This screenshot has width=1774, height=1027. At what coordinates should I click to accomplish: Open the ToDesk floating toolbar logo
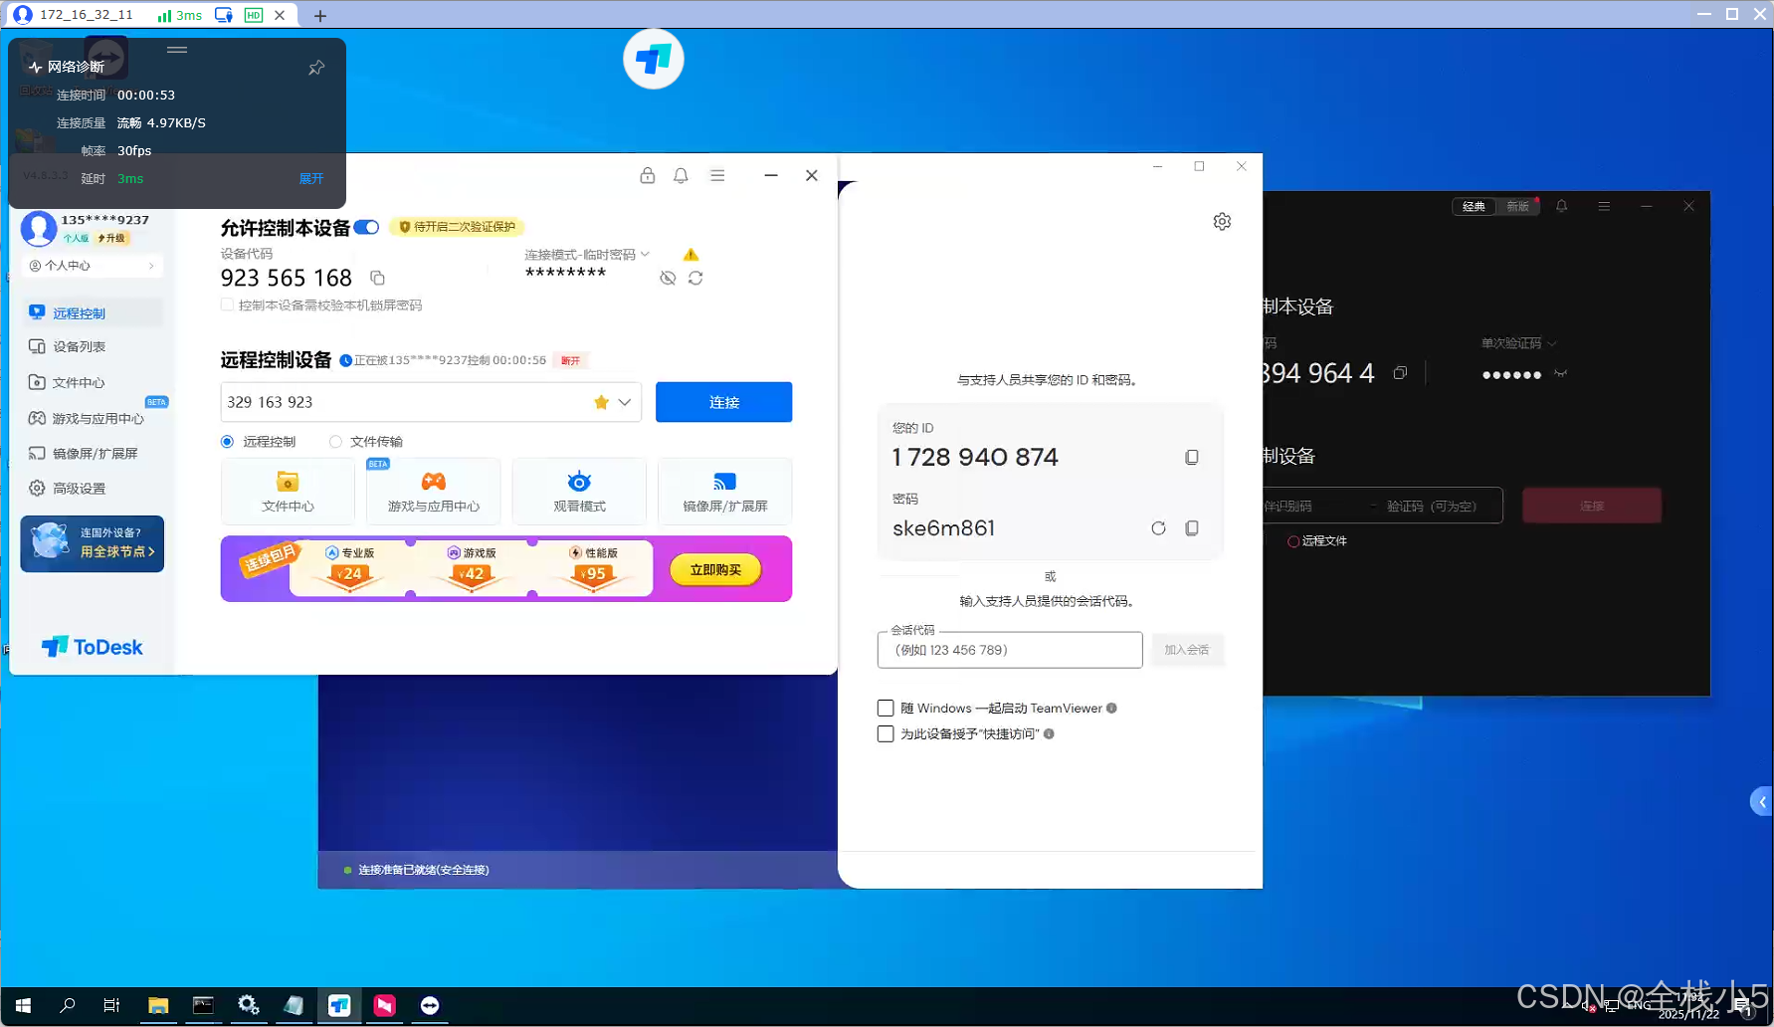[x=654, y=59]
